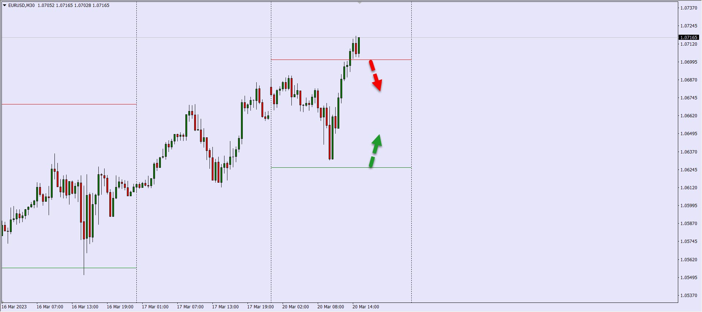Click time label 20 Mar 02:00
The image size is (702, 312).
[x=295, y=307]
